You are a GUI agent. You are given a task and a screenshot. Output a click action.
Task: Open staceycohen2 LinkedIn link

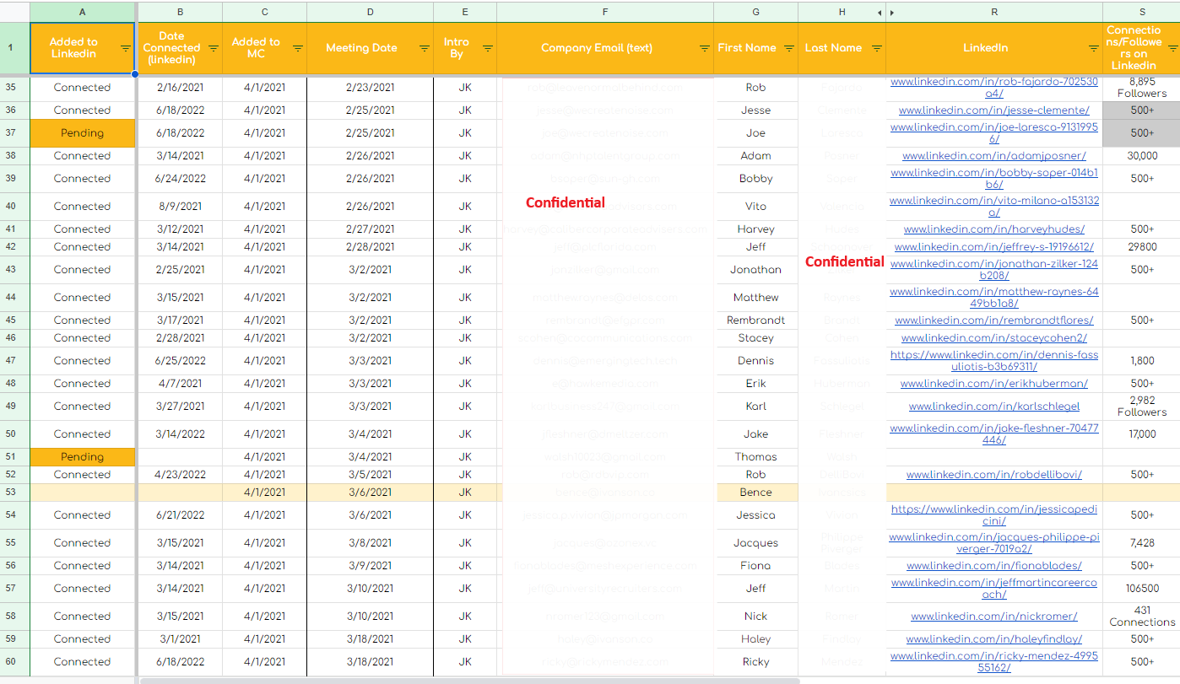click(994, 338)
